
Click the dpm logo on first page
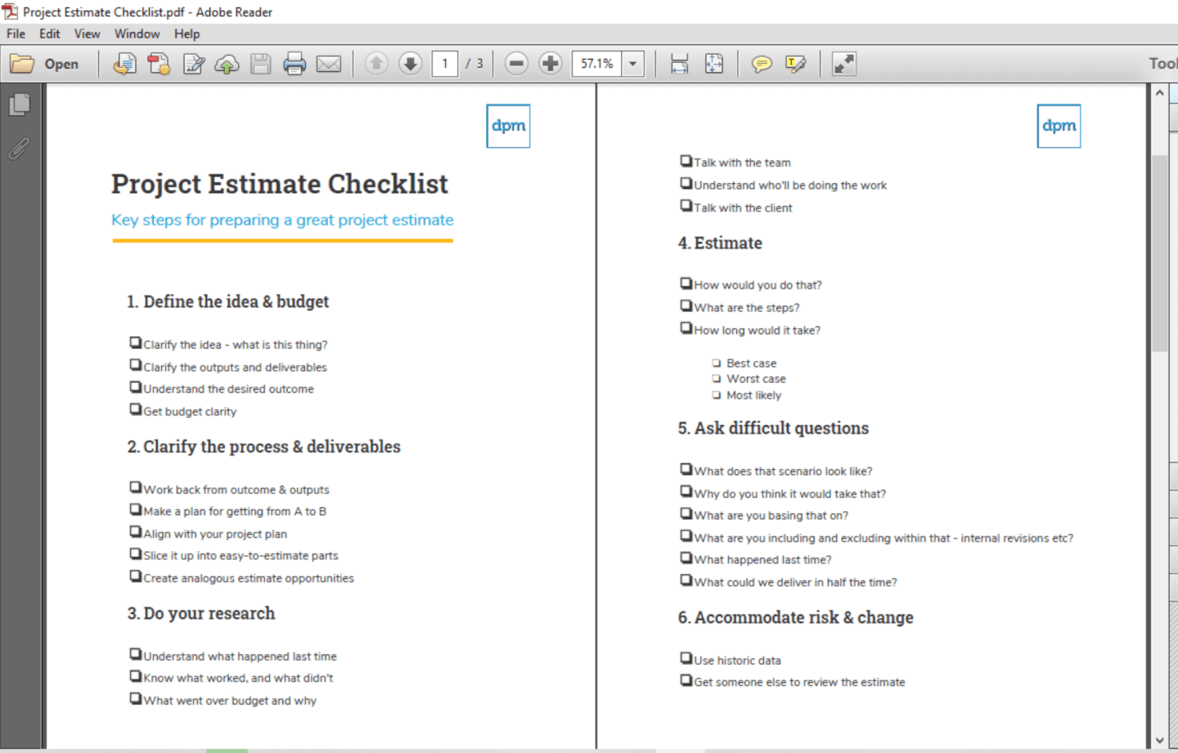click(508, 126)
